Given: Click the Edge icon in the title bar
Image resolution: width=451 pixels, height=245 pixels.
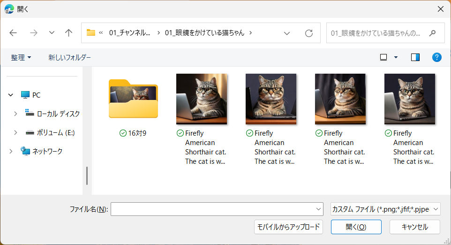Looking at the screenshot, I should point(9,9).
